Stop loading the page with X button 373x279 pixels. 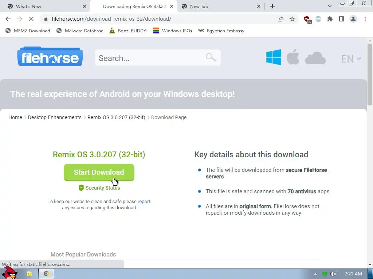31,19
